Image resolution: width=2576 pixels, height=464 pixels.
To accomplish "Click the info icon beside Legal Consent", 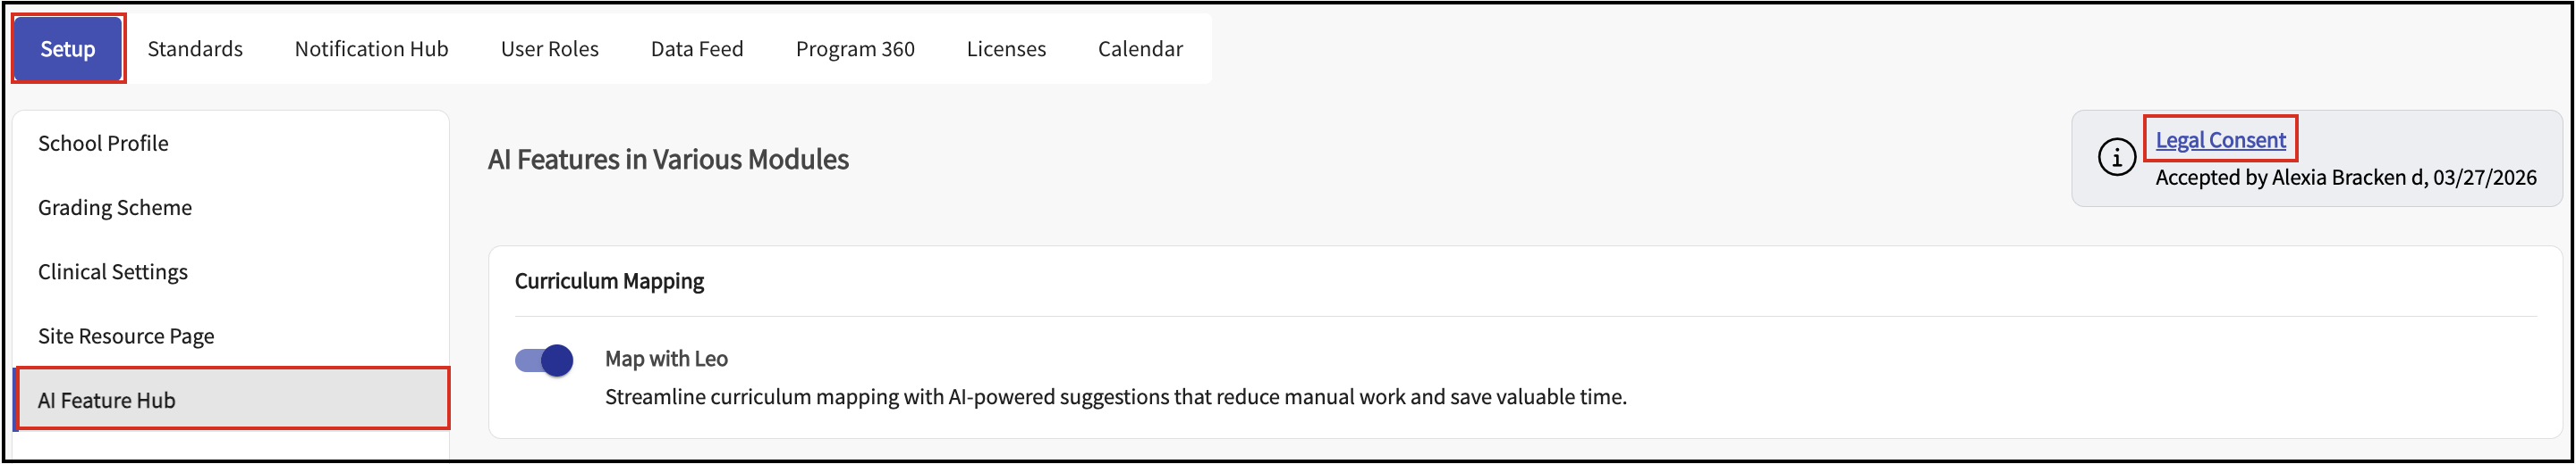I will pyautogui.click(x=2116, y=158).
